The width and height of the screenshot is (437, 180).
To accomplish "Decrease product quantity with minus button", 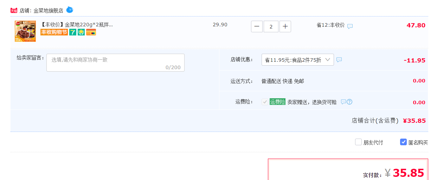I will [257, 26].
